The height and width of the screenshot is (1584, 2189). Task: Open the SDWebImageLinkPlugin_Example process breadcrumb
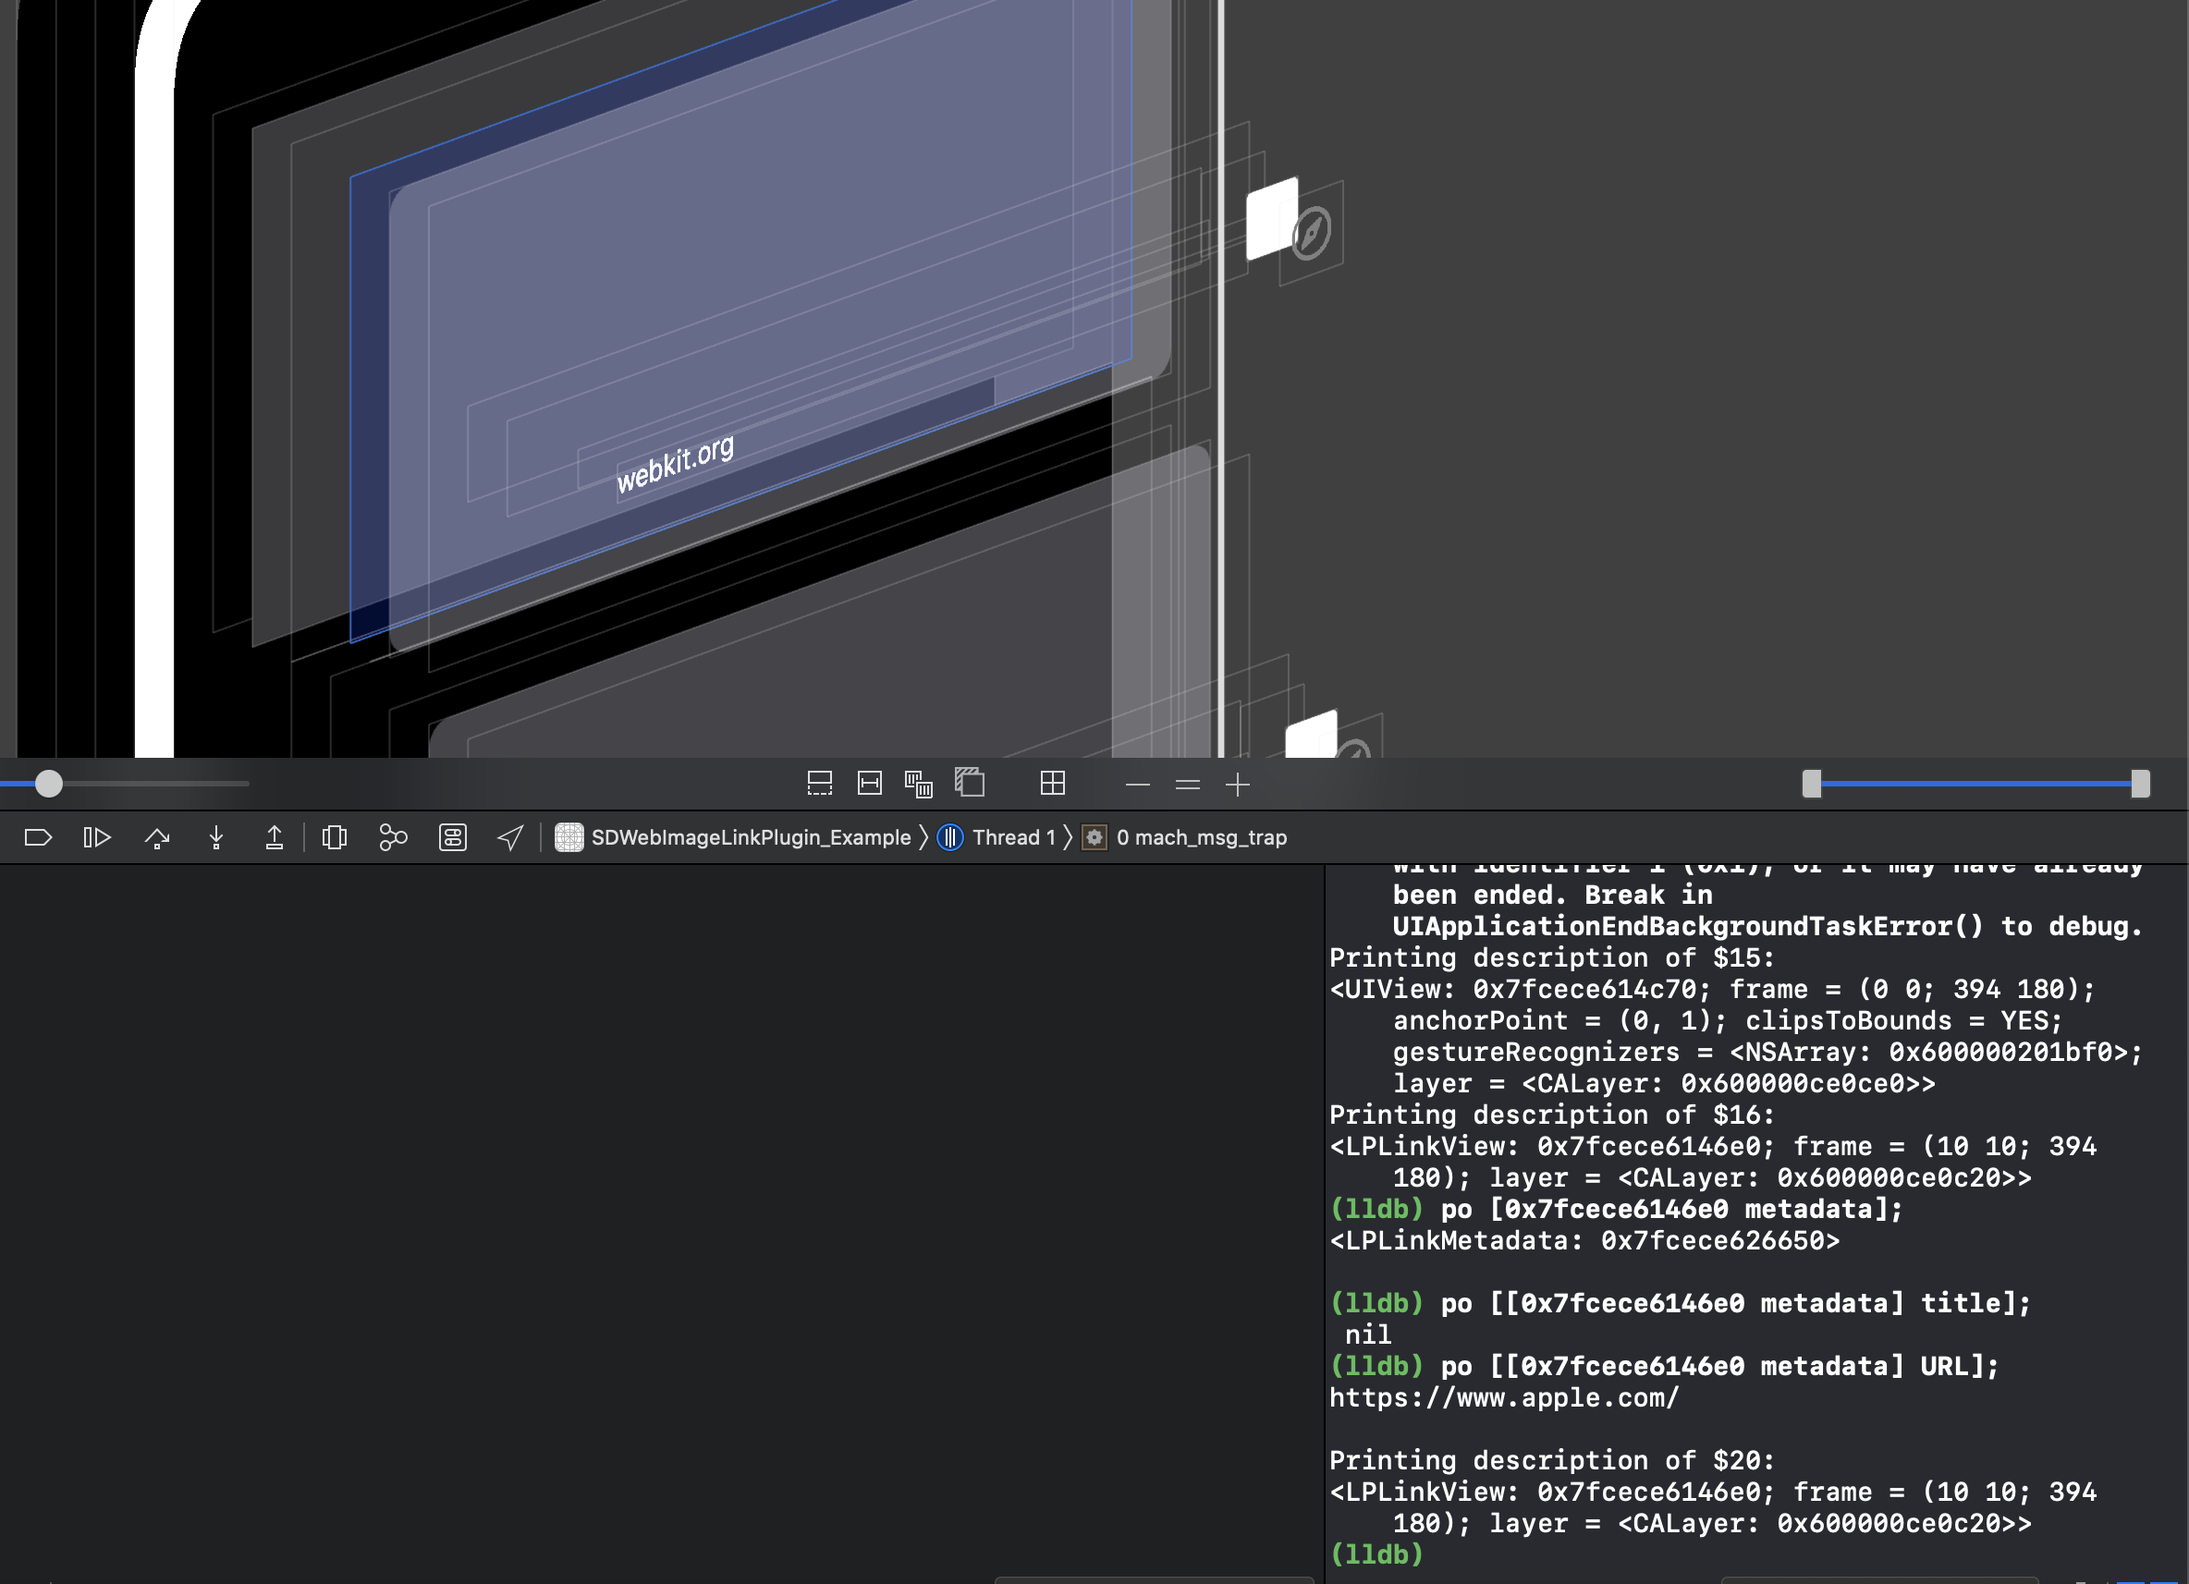tap(732, 837)
